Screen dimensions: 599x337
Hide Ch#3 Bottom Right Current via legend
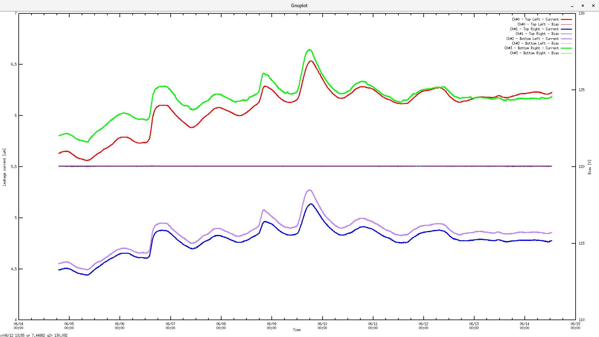tap(531, 48)
